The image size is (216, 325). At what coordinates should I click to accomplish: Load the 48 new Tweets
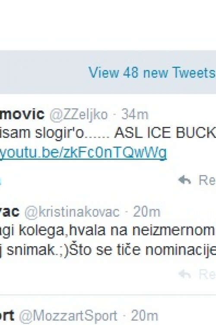point(152,72)
